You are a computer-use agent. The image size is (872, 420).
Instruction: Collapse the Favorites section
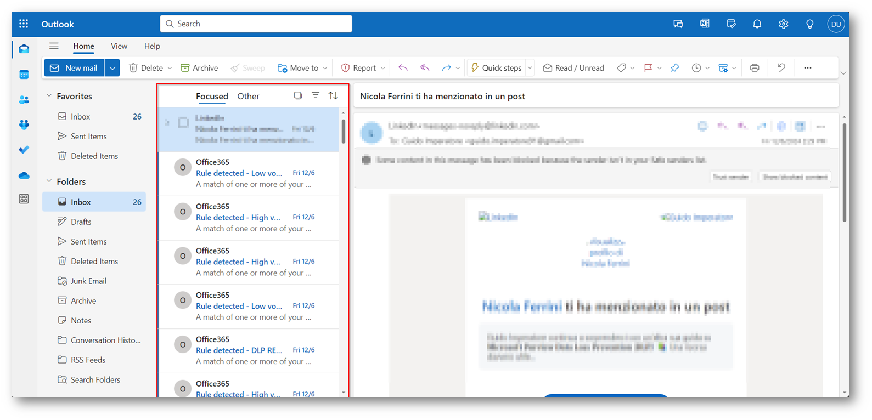click(x=49, y=96)
